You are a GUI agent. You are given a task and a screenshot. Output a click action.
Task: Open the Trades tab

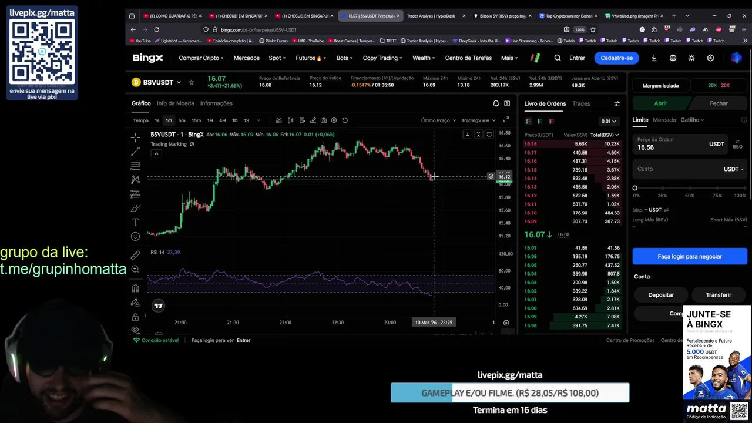pyautogui.click(x=581, y=103)
